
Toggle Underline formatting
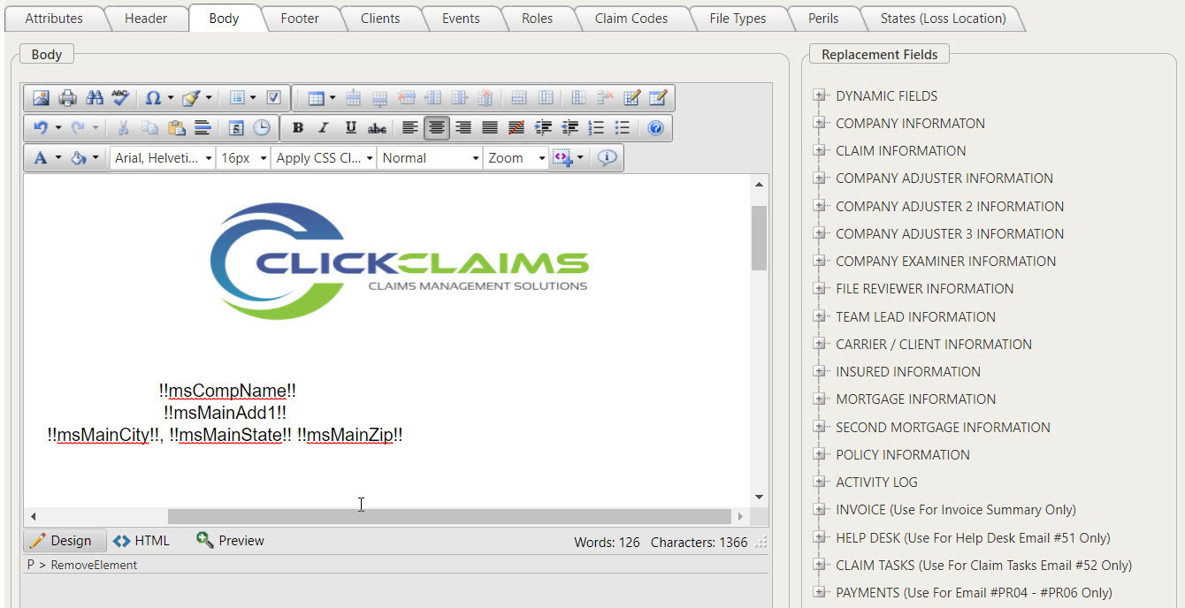point(350,128)
